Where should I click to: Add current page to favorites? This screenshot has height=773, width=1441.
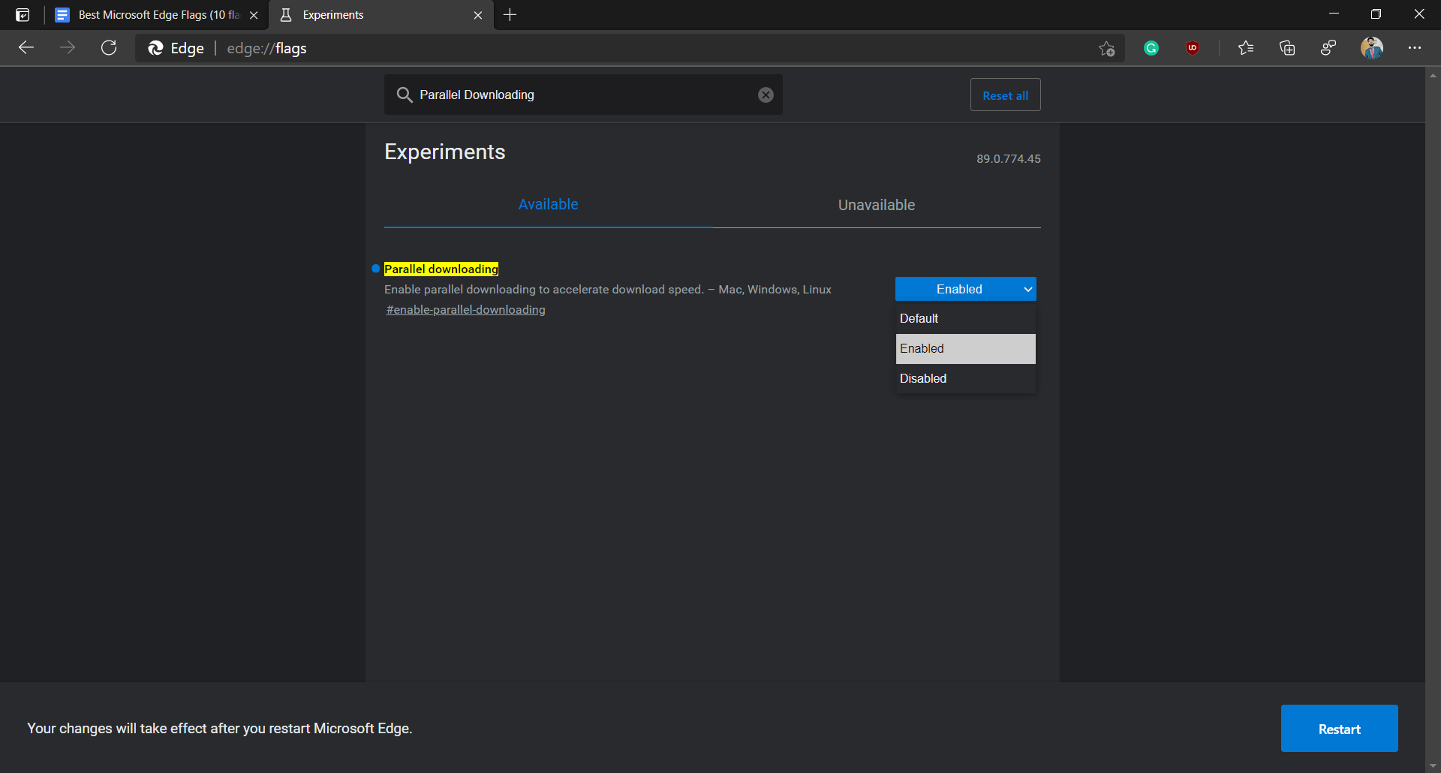coord(1106,47)
